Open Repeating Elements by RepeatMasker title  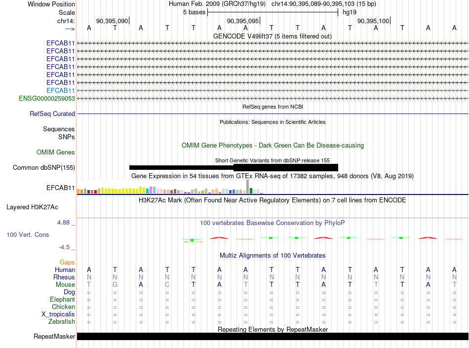[x=273, y=329]
